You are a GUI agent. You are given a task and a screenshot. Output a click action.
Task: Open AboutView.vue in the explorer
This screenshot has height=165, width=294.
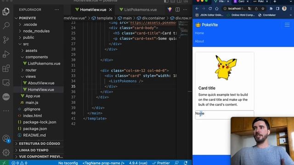point(41,83)
